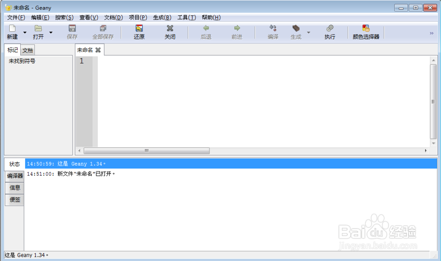Switch to the 标记 sidebar tab
This screenshot has height=261, width=441.
coord(12,50)
